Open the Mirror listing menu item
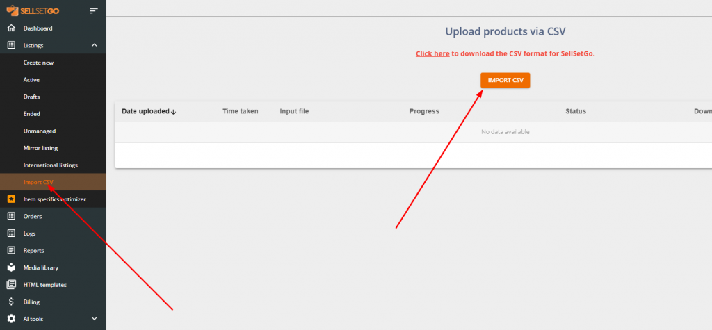712x330 pixels. point(40,148)
